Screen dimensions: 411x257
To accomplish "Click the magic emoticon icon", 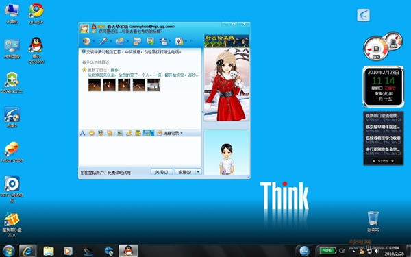I will tap(101, 133).
